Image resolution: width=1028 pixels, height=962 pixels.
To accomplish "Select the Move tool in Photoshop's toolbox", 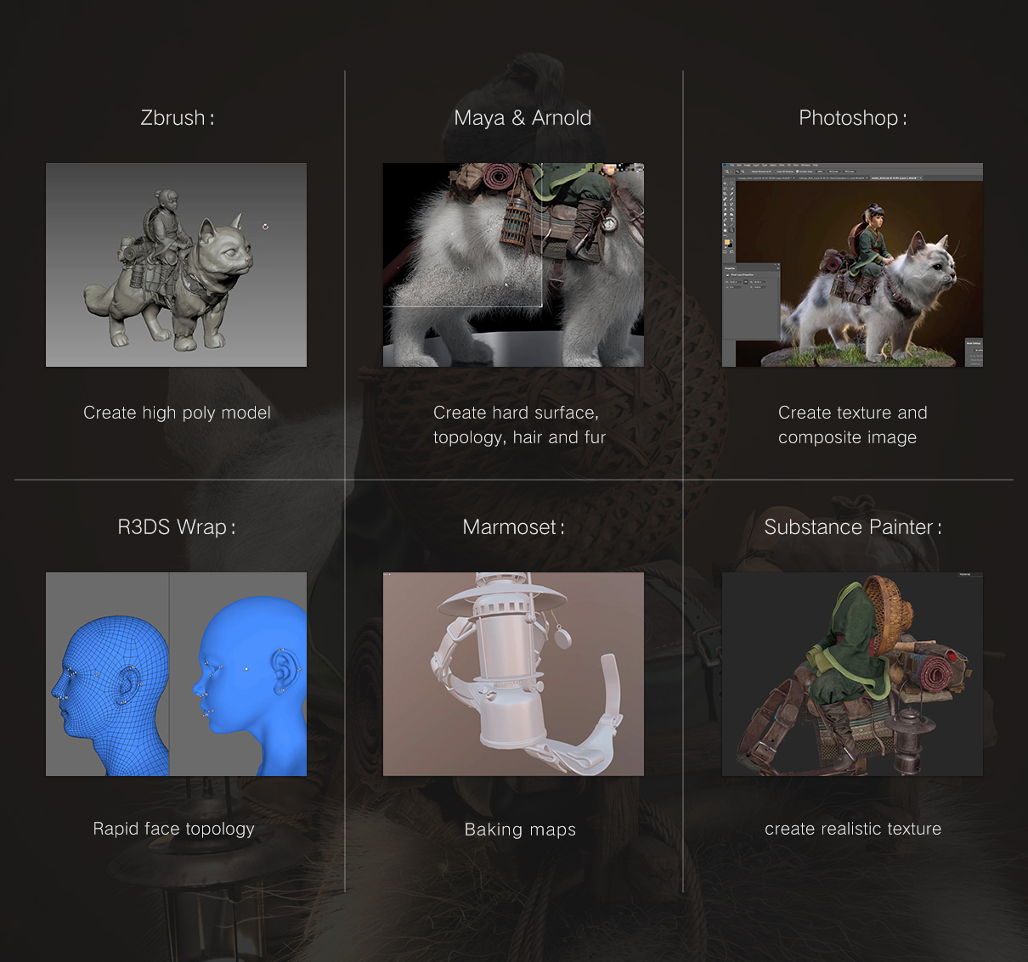I will [725, 183].
